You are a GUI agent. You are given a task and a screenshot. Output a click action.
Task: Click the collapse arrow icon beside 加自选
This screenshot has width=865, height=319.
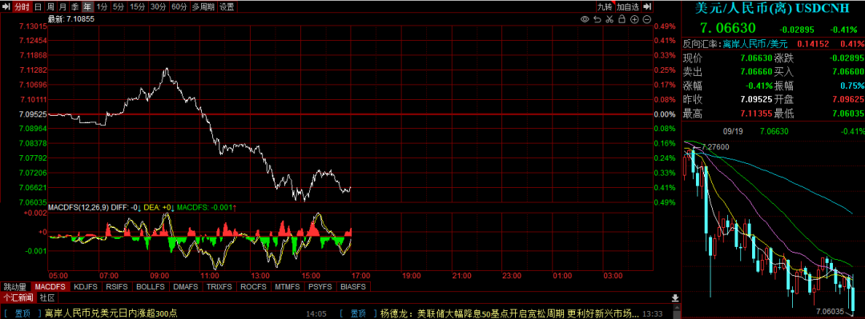coord(647,6)
